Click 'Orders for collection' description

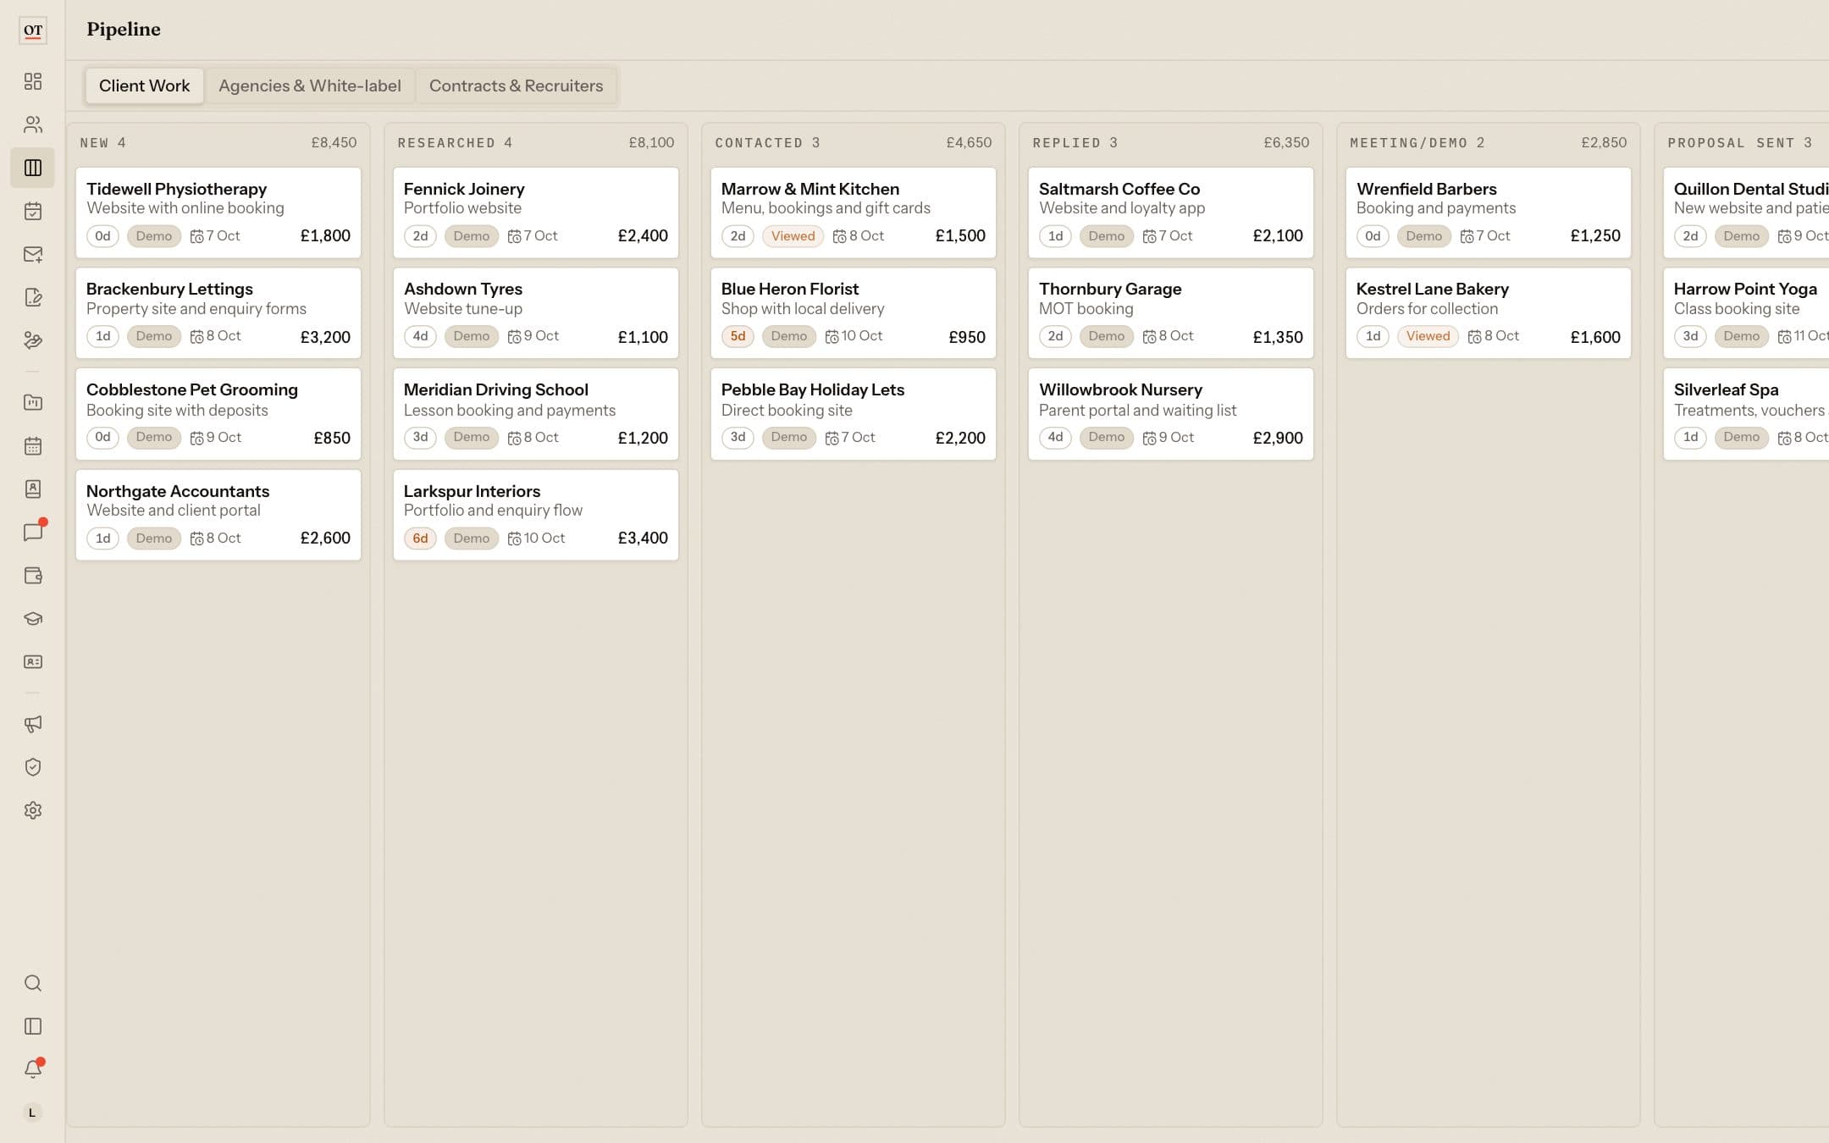click(1427, 309)
